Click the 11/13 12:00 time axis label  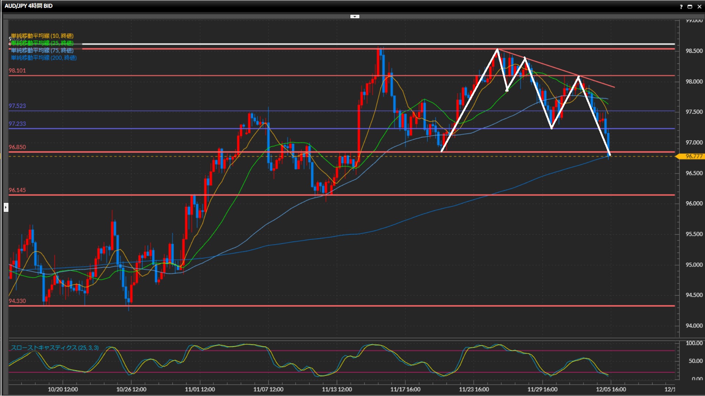337,389
